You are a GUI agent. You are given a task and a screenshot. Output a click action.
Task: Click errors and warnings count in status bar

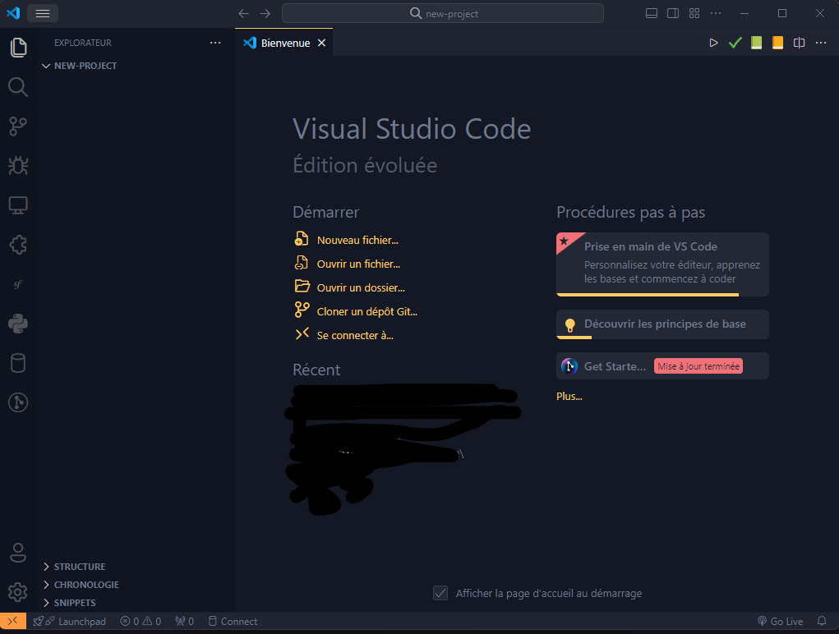141,621
